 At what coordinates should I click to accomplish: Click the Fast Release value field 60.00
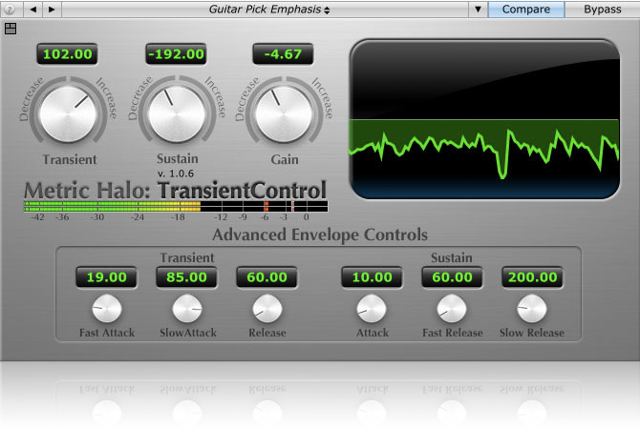coord(452,277)
